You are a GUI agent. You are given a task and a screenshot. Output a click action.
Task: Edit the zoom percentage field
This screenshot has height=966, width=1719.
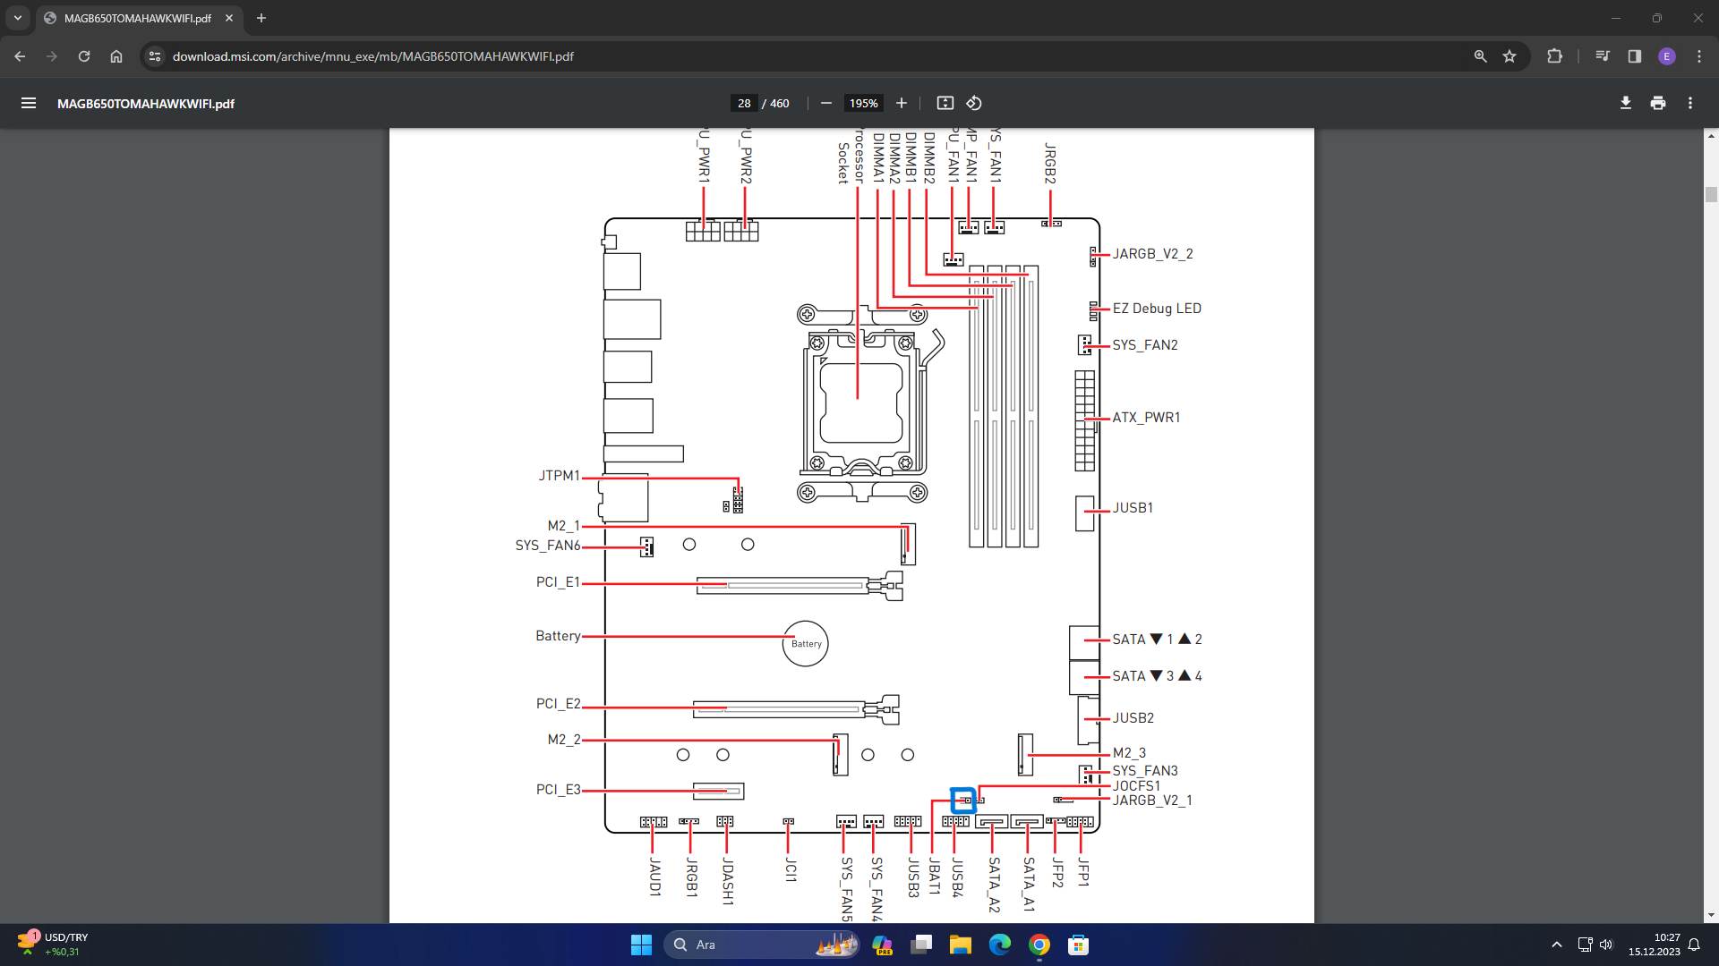tap(864, 104)
